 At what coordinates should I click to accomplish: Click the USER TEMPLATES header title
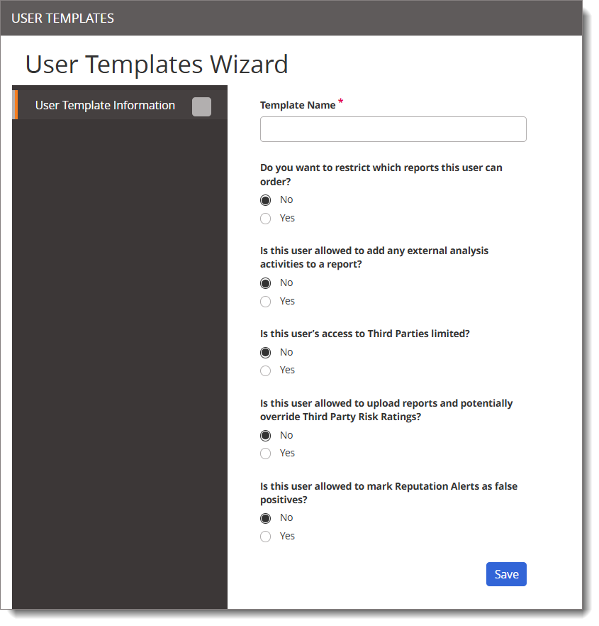(x=62, y=18)
